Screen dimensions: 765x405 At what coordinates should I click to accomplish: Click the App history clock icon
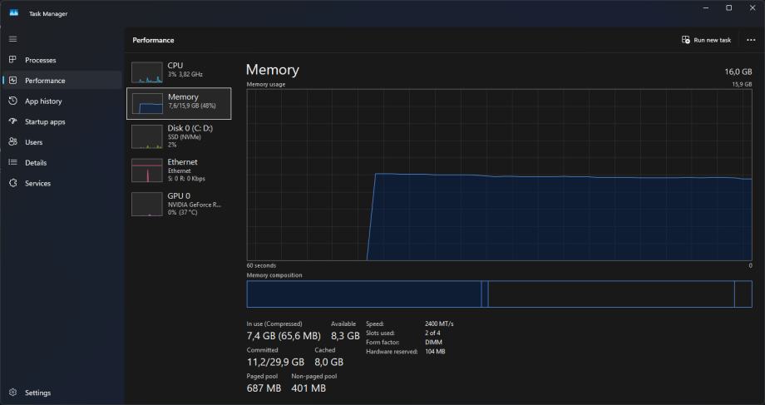coord(13,101)
